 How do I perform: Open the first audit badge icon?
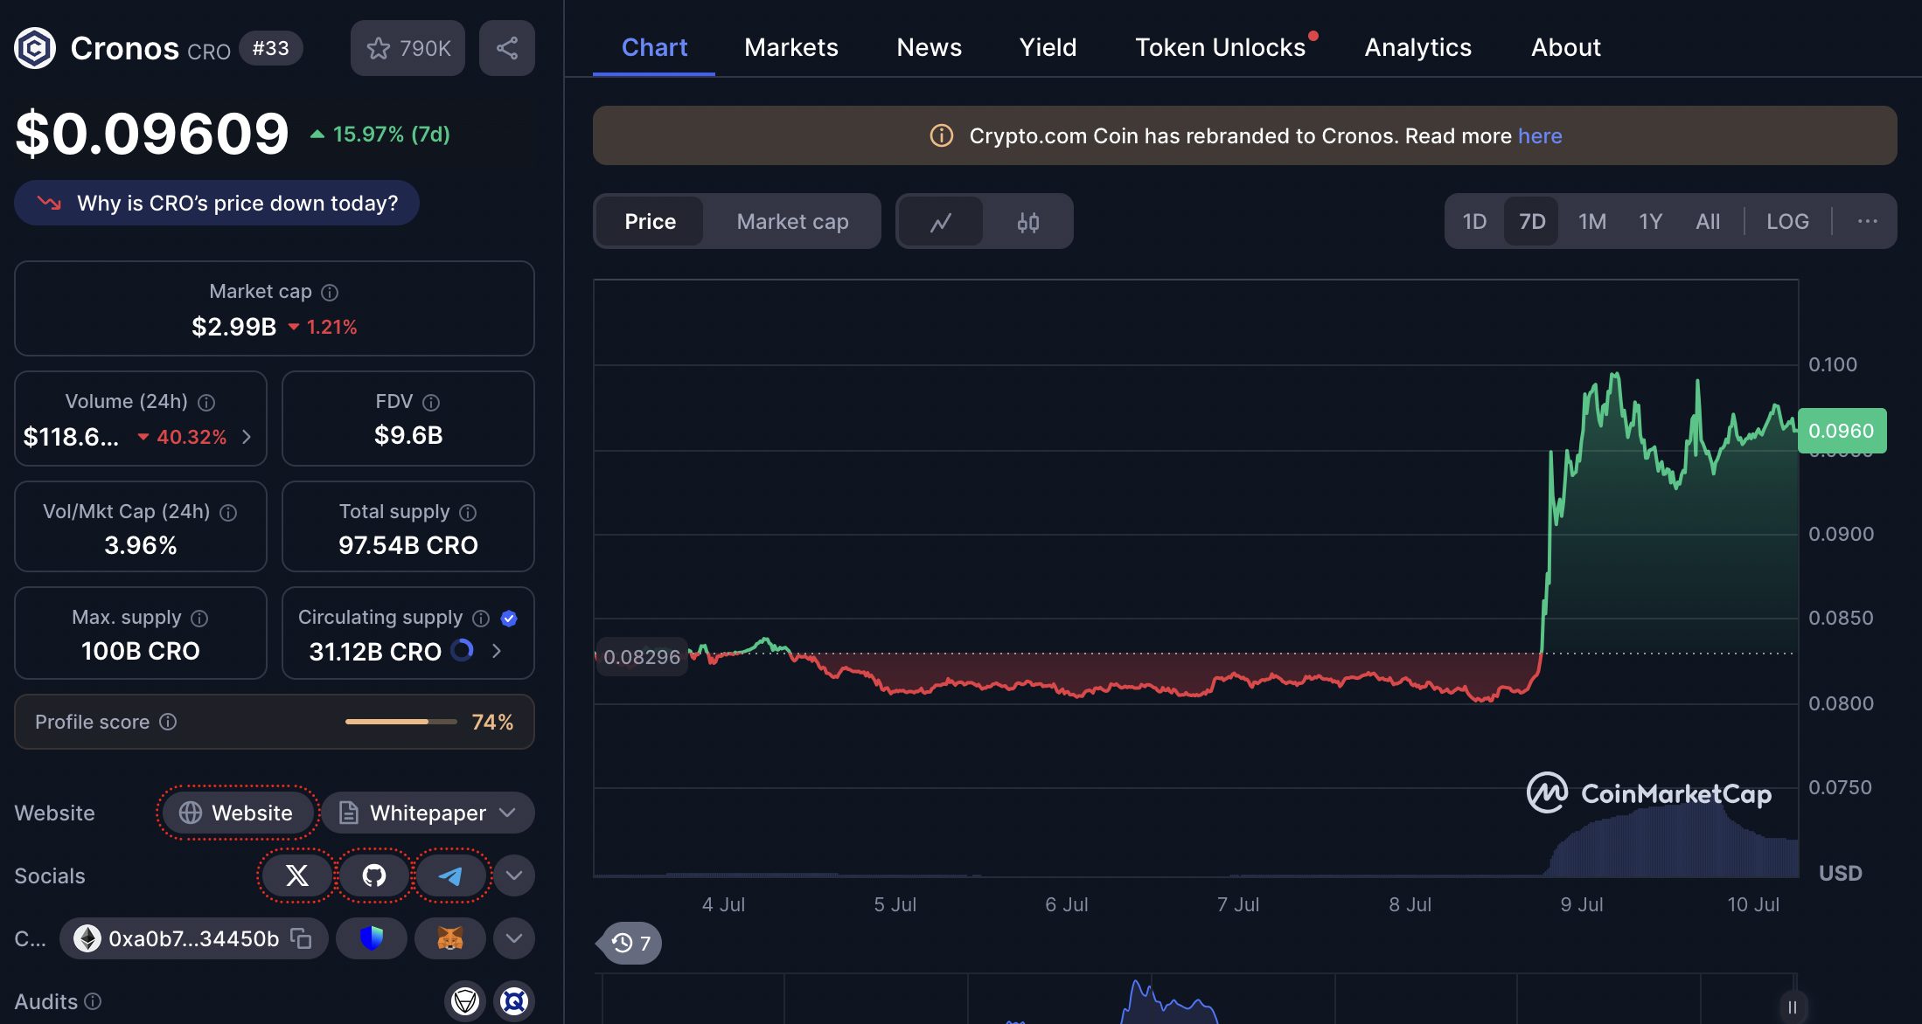point(465,1001)
